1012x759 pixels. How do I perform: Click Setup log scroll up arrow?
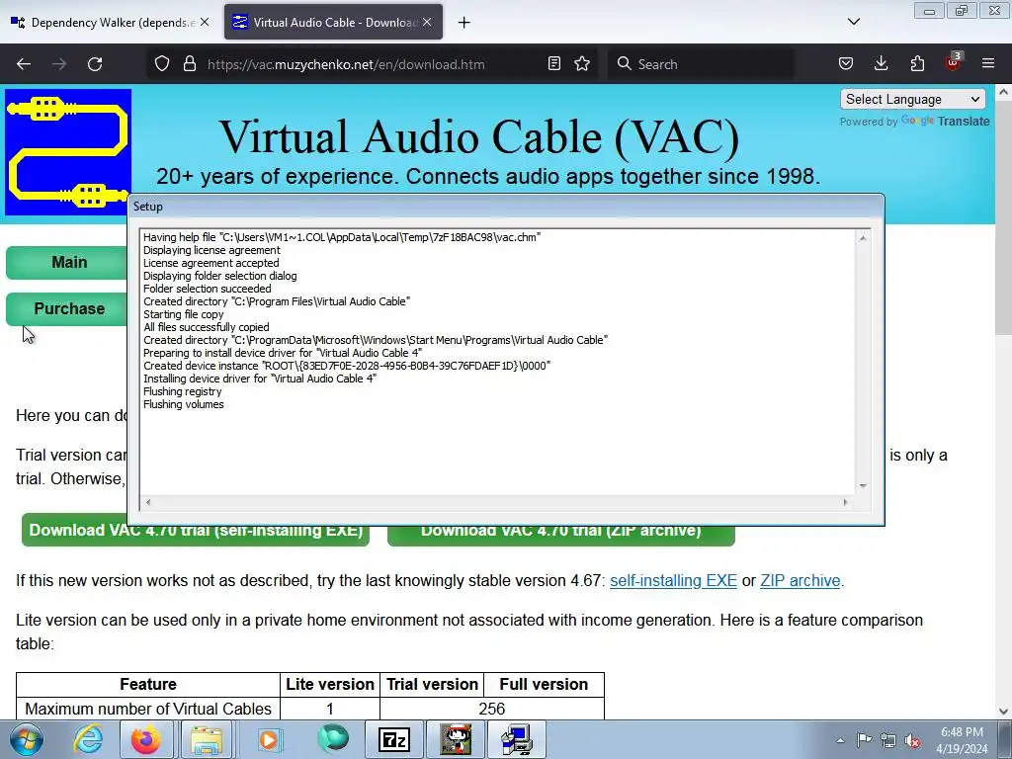tap(863, 238)
